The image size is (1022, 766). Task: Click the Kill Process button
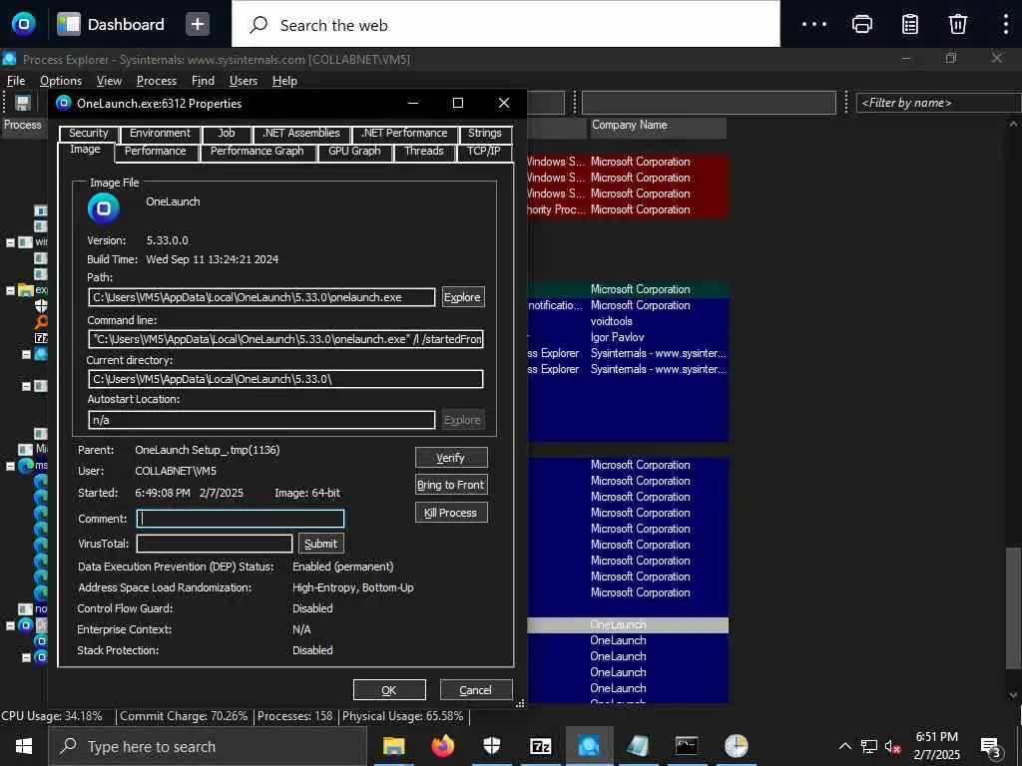pyautogui.click(x=451, y=513)
